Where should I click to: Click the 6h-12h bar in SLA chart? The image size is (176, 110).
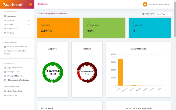[x=134, y=86]
